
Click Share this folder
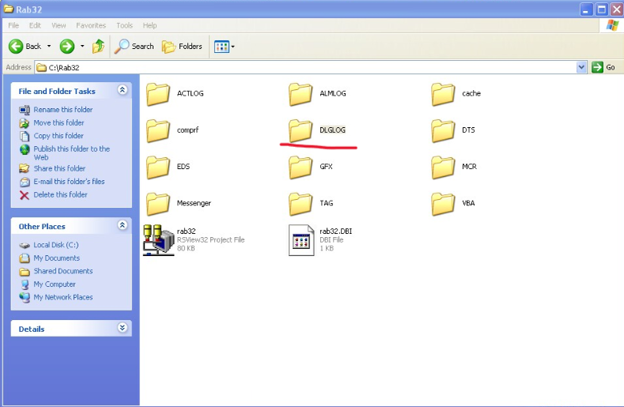click(59, 168)
